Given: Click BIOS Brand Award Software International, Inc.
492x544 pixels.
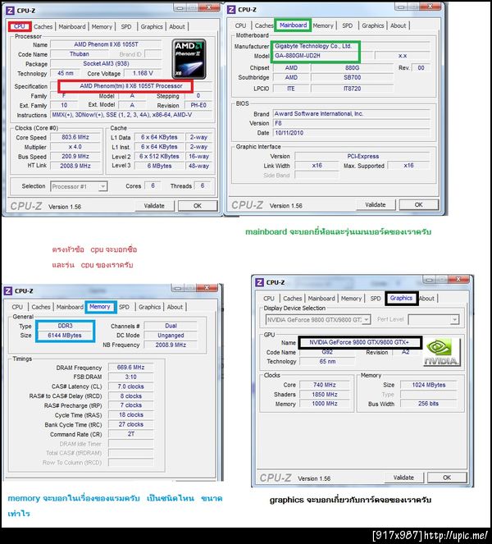Looking at the screenshot, I should pyautogui.click(x=352, y=114).
